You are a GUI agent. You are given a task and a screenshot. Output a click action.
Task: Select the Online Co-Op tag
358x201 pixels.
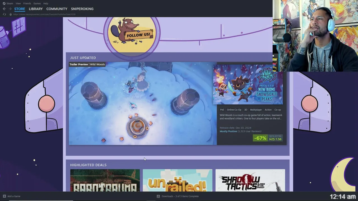pos(234,110)
